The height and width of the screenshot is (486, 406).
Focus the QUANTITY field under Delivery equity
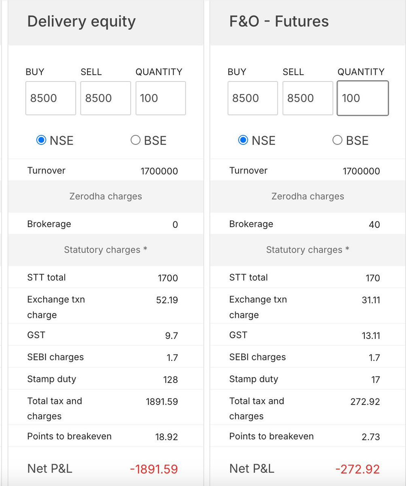pos(160,98)
